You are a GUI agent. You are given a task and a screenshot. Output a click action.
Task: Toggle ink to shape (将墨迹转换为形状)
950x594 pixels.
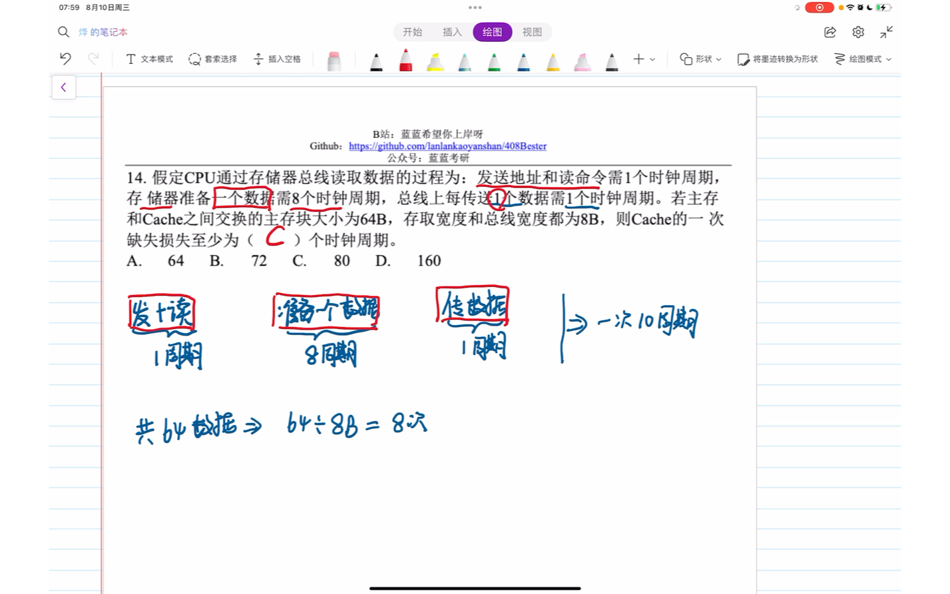778,59
